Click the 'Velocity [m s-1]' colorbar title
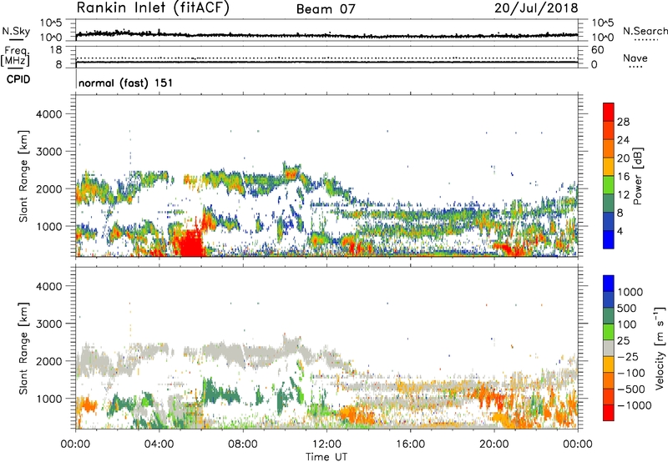The image size is (668, 462). click(x=660, y=348)
